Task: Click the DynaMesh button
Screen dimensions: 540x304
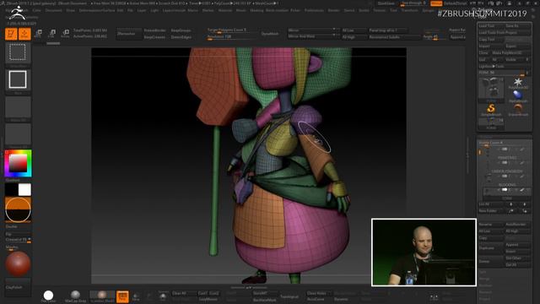Action: (270, 34)
